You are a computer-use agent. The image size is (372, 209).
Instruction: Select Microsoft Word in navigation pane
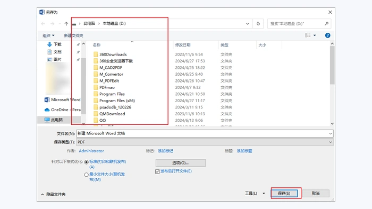pyautogui.click(x=62, y=99)
